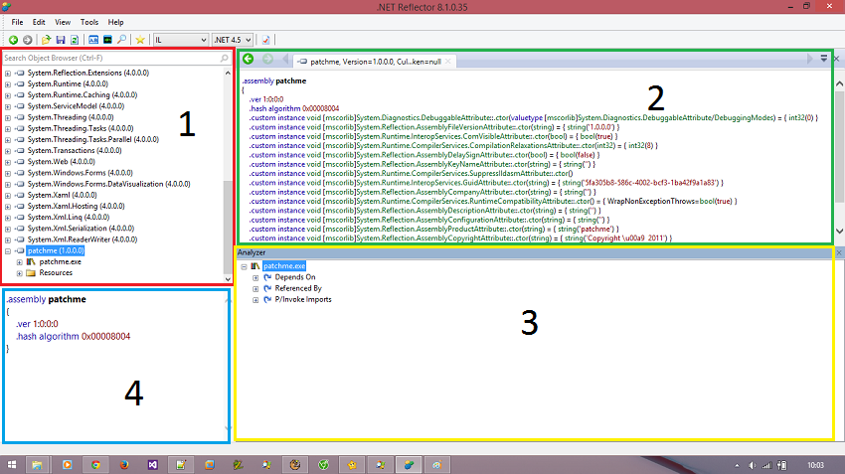Navigate back with green arrow in code pane
The height and width of the screenshot is (474, 845).
[248, 60]
